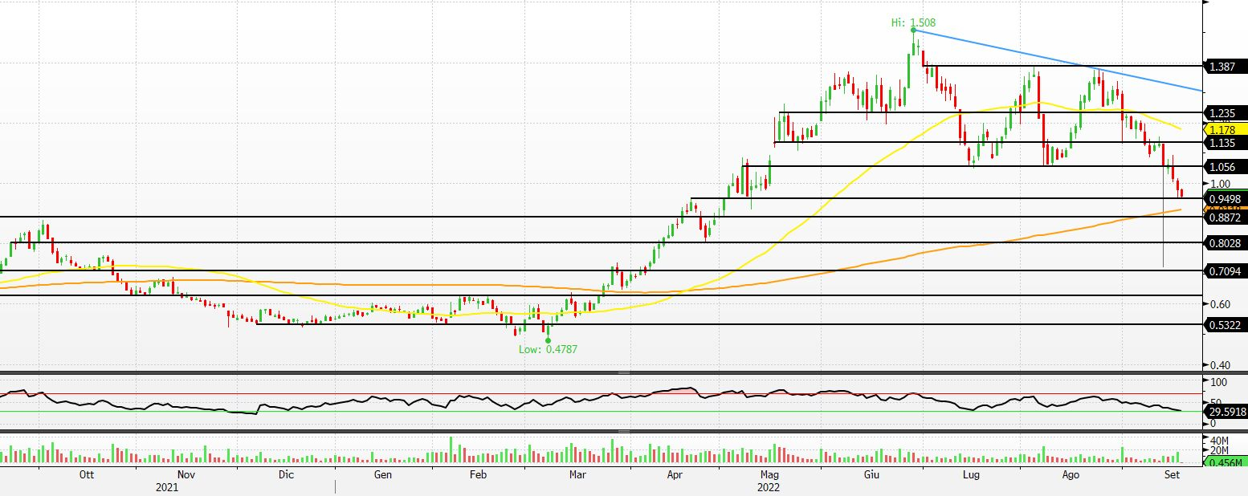Click the 0.7094 support level label
The width and height of the screenshot is (1248, 496).
point(1226,271)
